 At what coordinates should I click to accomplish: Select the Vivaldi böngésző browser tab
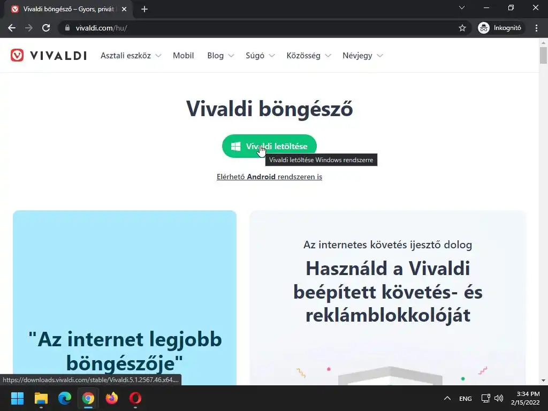pos(68,10)
